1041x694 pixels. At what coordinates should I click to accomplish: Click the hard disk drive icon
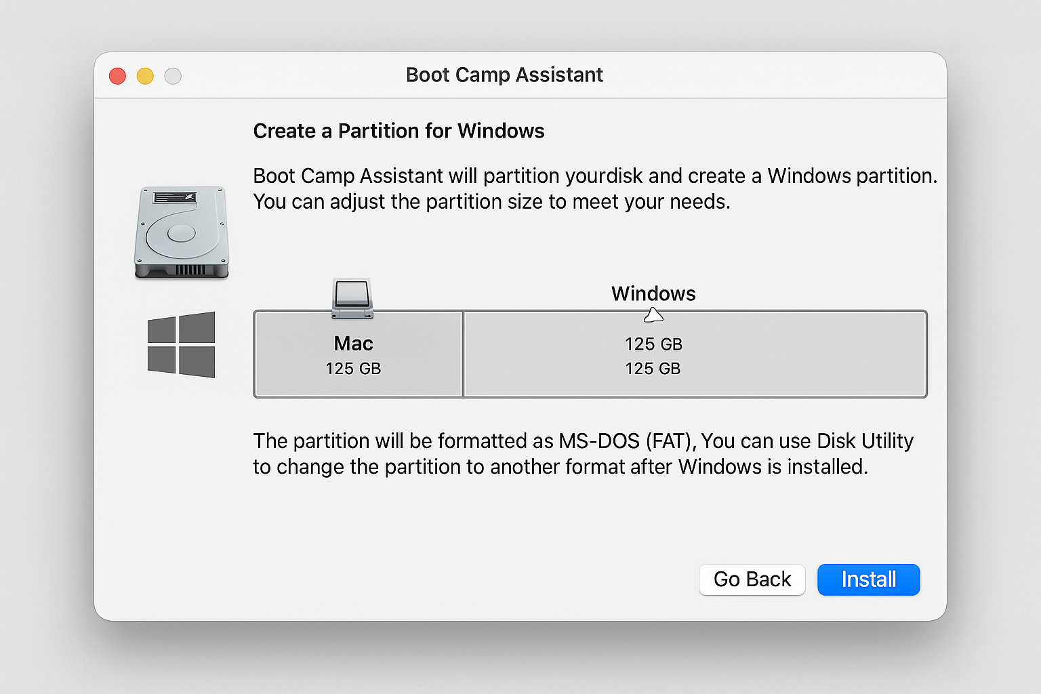[181, 232]
